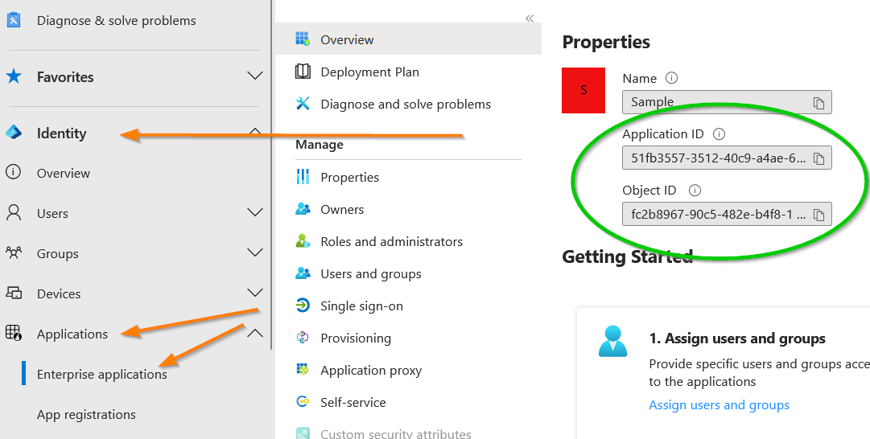The height and width of the screenshot is (439, 870).
Task: Click the Diagnose & solve problems wrench icon
Action: (14, 21)
